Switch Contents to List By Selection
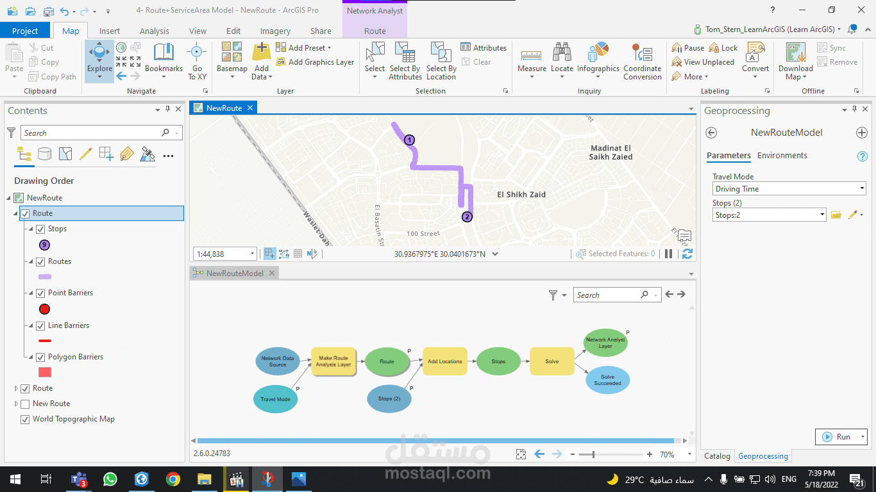This screenshot has width=876, height=492. [x=65, y=154]
